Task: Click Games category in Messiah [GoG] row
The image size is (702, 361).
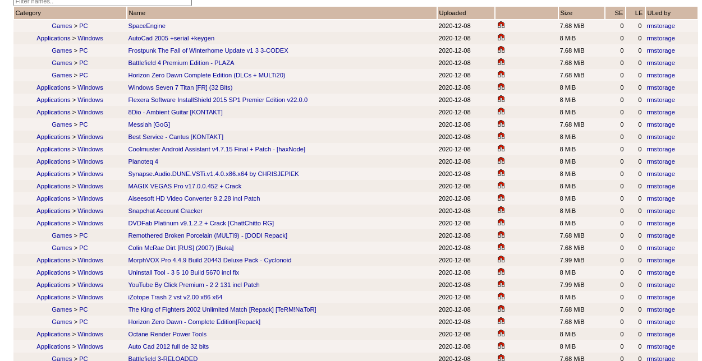Action: [62, 124]
